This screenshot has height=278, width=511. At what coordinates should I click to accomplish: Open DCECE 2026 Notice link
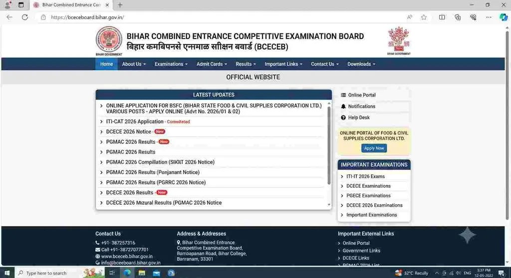(129, 132)
